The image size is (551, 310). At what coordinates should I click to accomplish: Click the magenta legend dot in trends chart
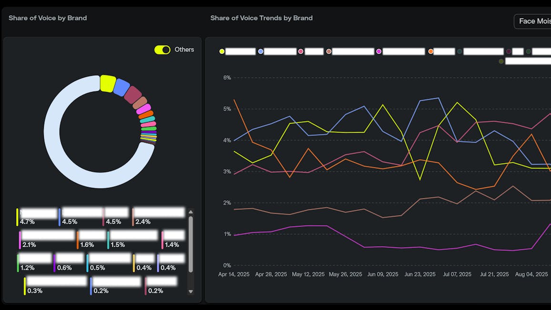click(x=378, y=52)
